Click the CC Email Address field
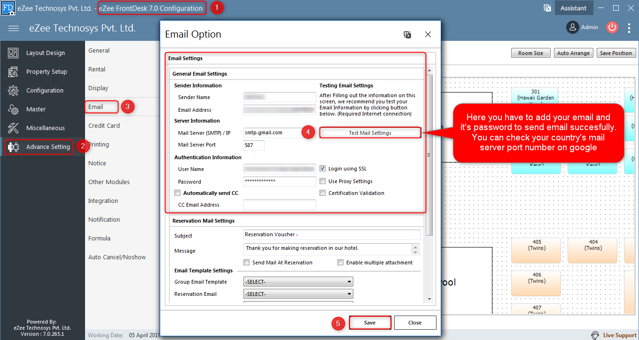Viewport: 639px width, 340px height. 280,205
